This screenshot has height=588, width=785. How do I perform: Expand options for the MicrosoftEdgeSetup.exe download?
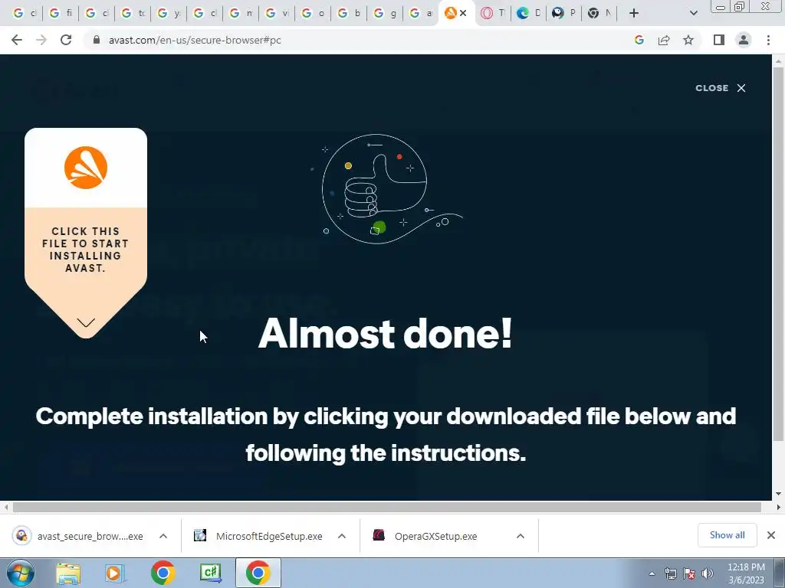coord(342,536)
